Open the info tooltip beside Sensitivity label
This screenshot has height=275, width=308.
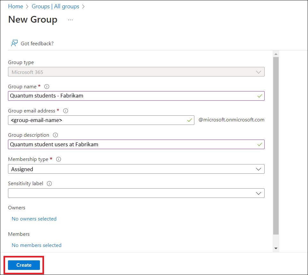coord(49,183)
